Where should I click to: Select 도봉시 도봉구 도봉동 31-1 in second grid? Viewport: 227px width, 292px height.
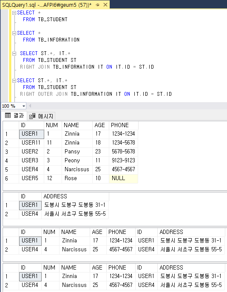click(x=75, y=205)
